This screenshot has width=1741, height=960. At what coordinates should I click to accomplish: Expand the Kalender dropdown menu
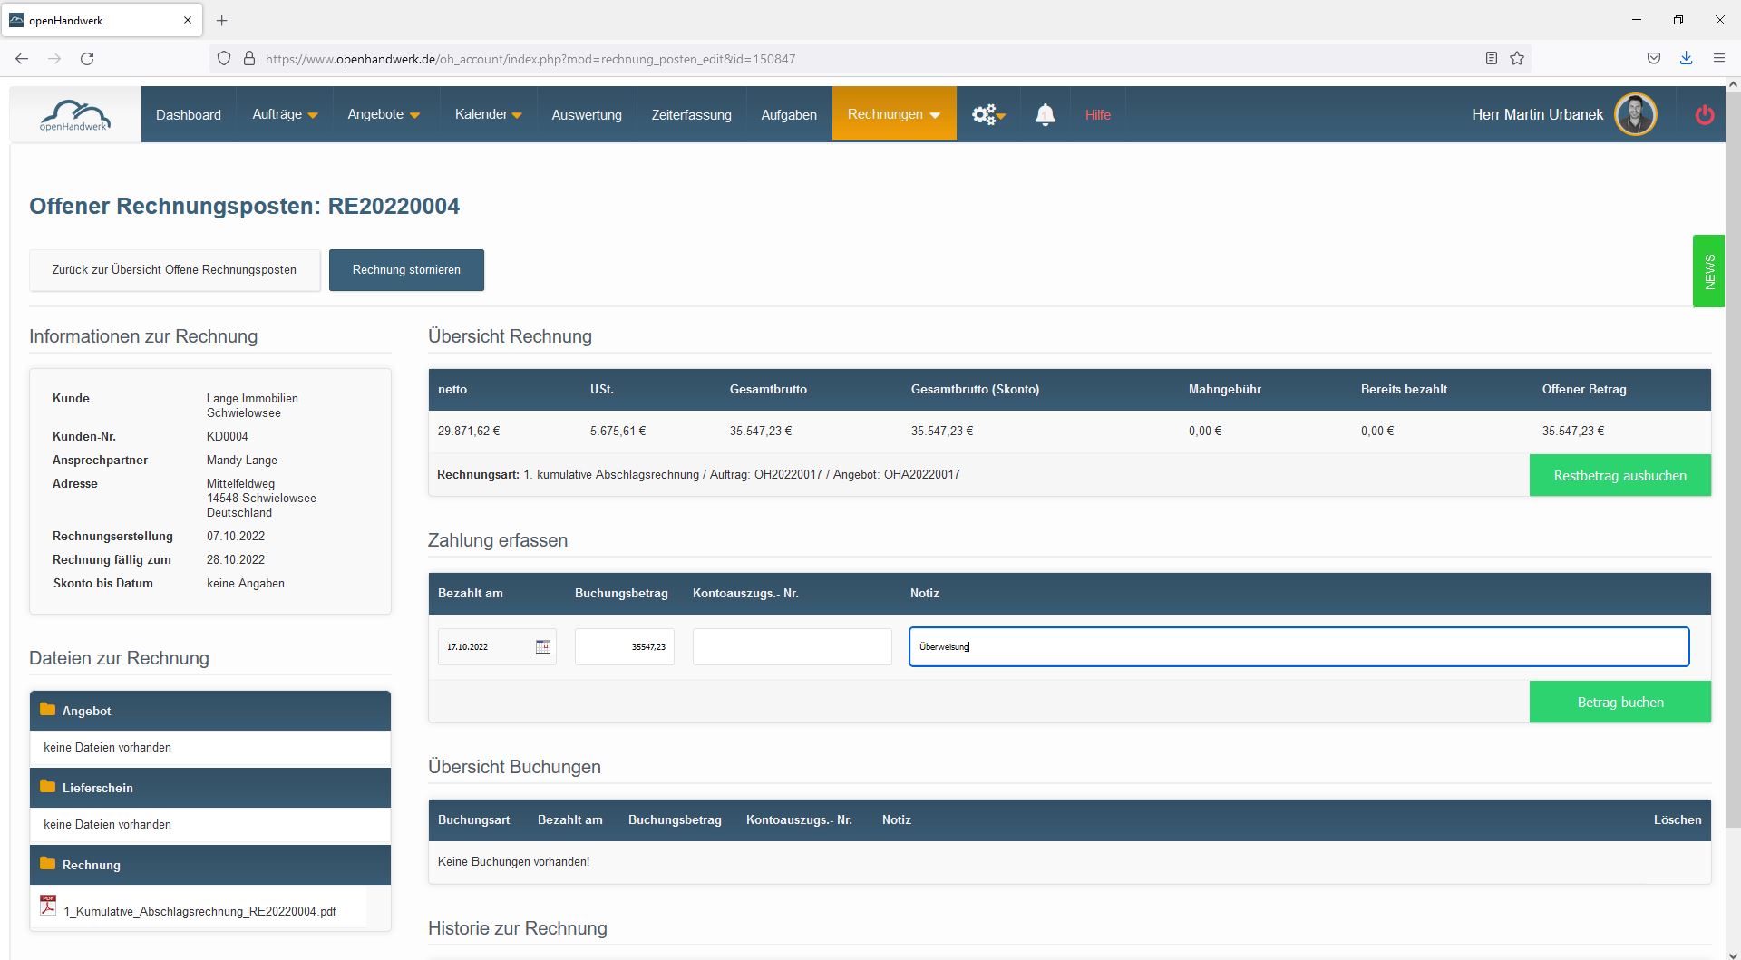pyautogui.click(x=488, y=115)
